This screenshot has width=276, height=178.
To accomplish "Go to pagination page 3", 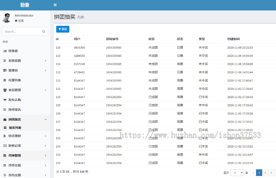I will (x=271, y=173).
